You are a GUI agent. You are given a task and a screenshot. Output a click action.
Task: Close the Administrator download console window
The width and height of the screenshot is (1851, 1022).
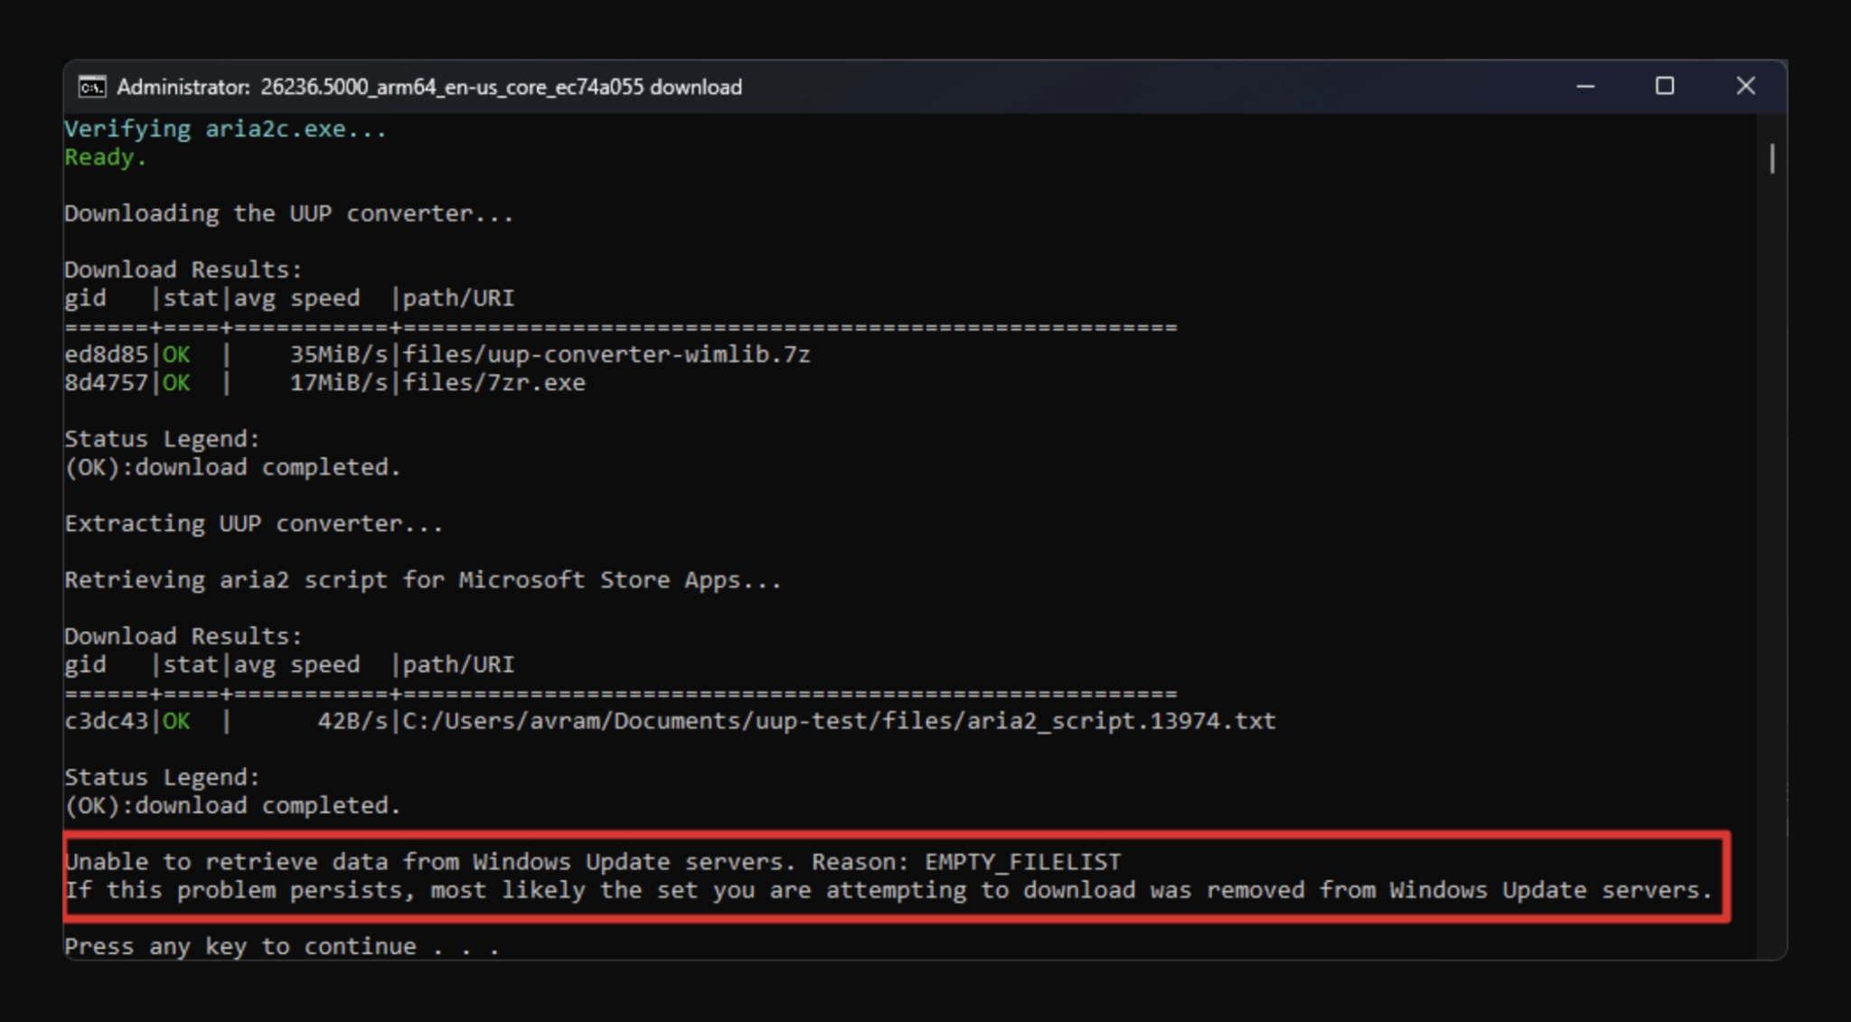tap(1745, 87)
